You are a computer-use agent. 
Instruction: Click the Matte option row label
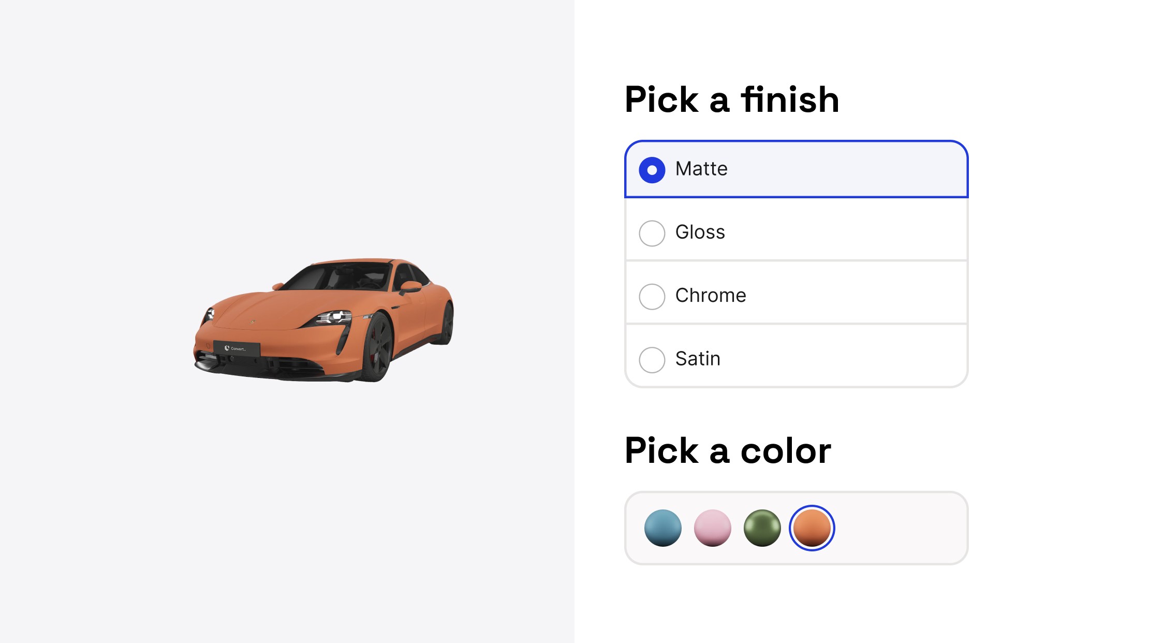click(x=701, y=168)
